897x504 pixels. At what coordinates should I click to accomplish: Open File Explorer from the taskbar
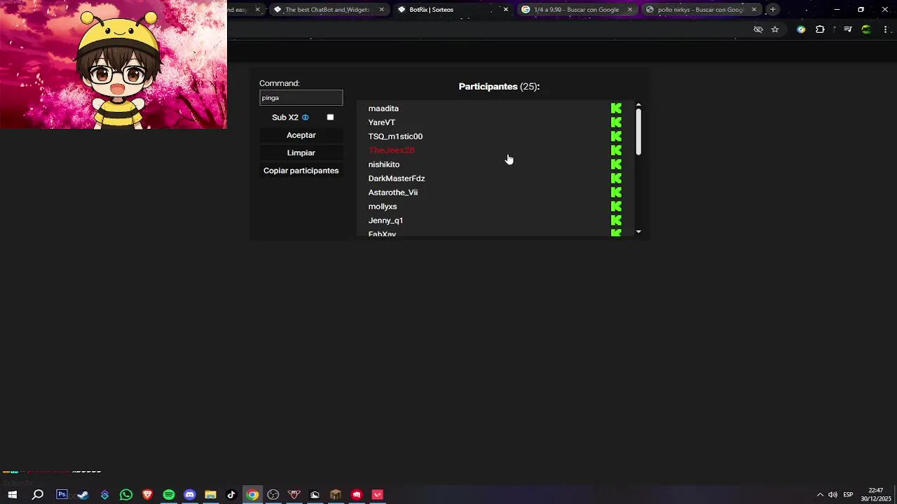[x=210, y=495]
